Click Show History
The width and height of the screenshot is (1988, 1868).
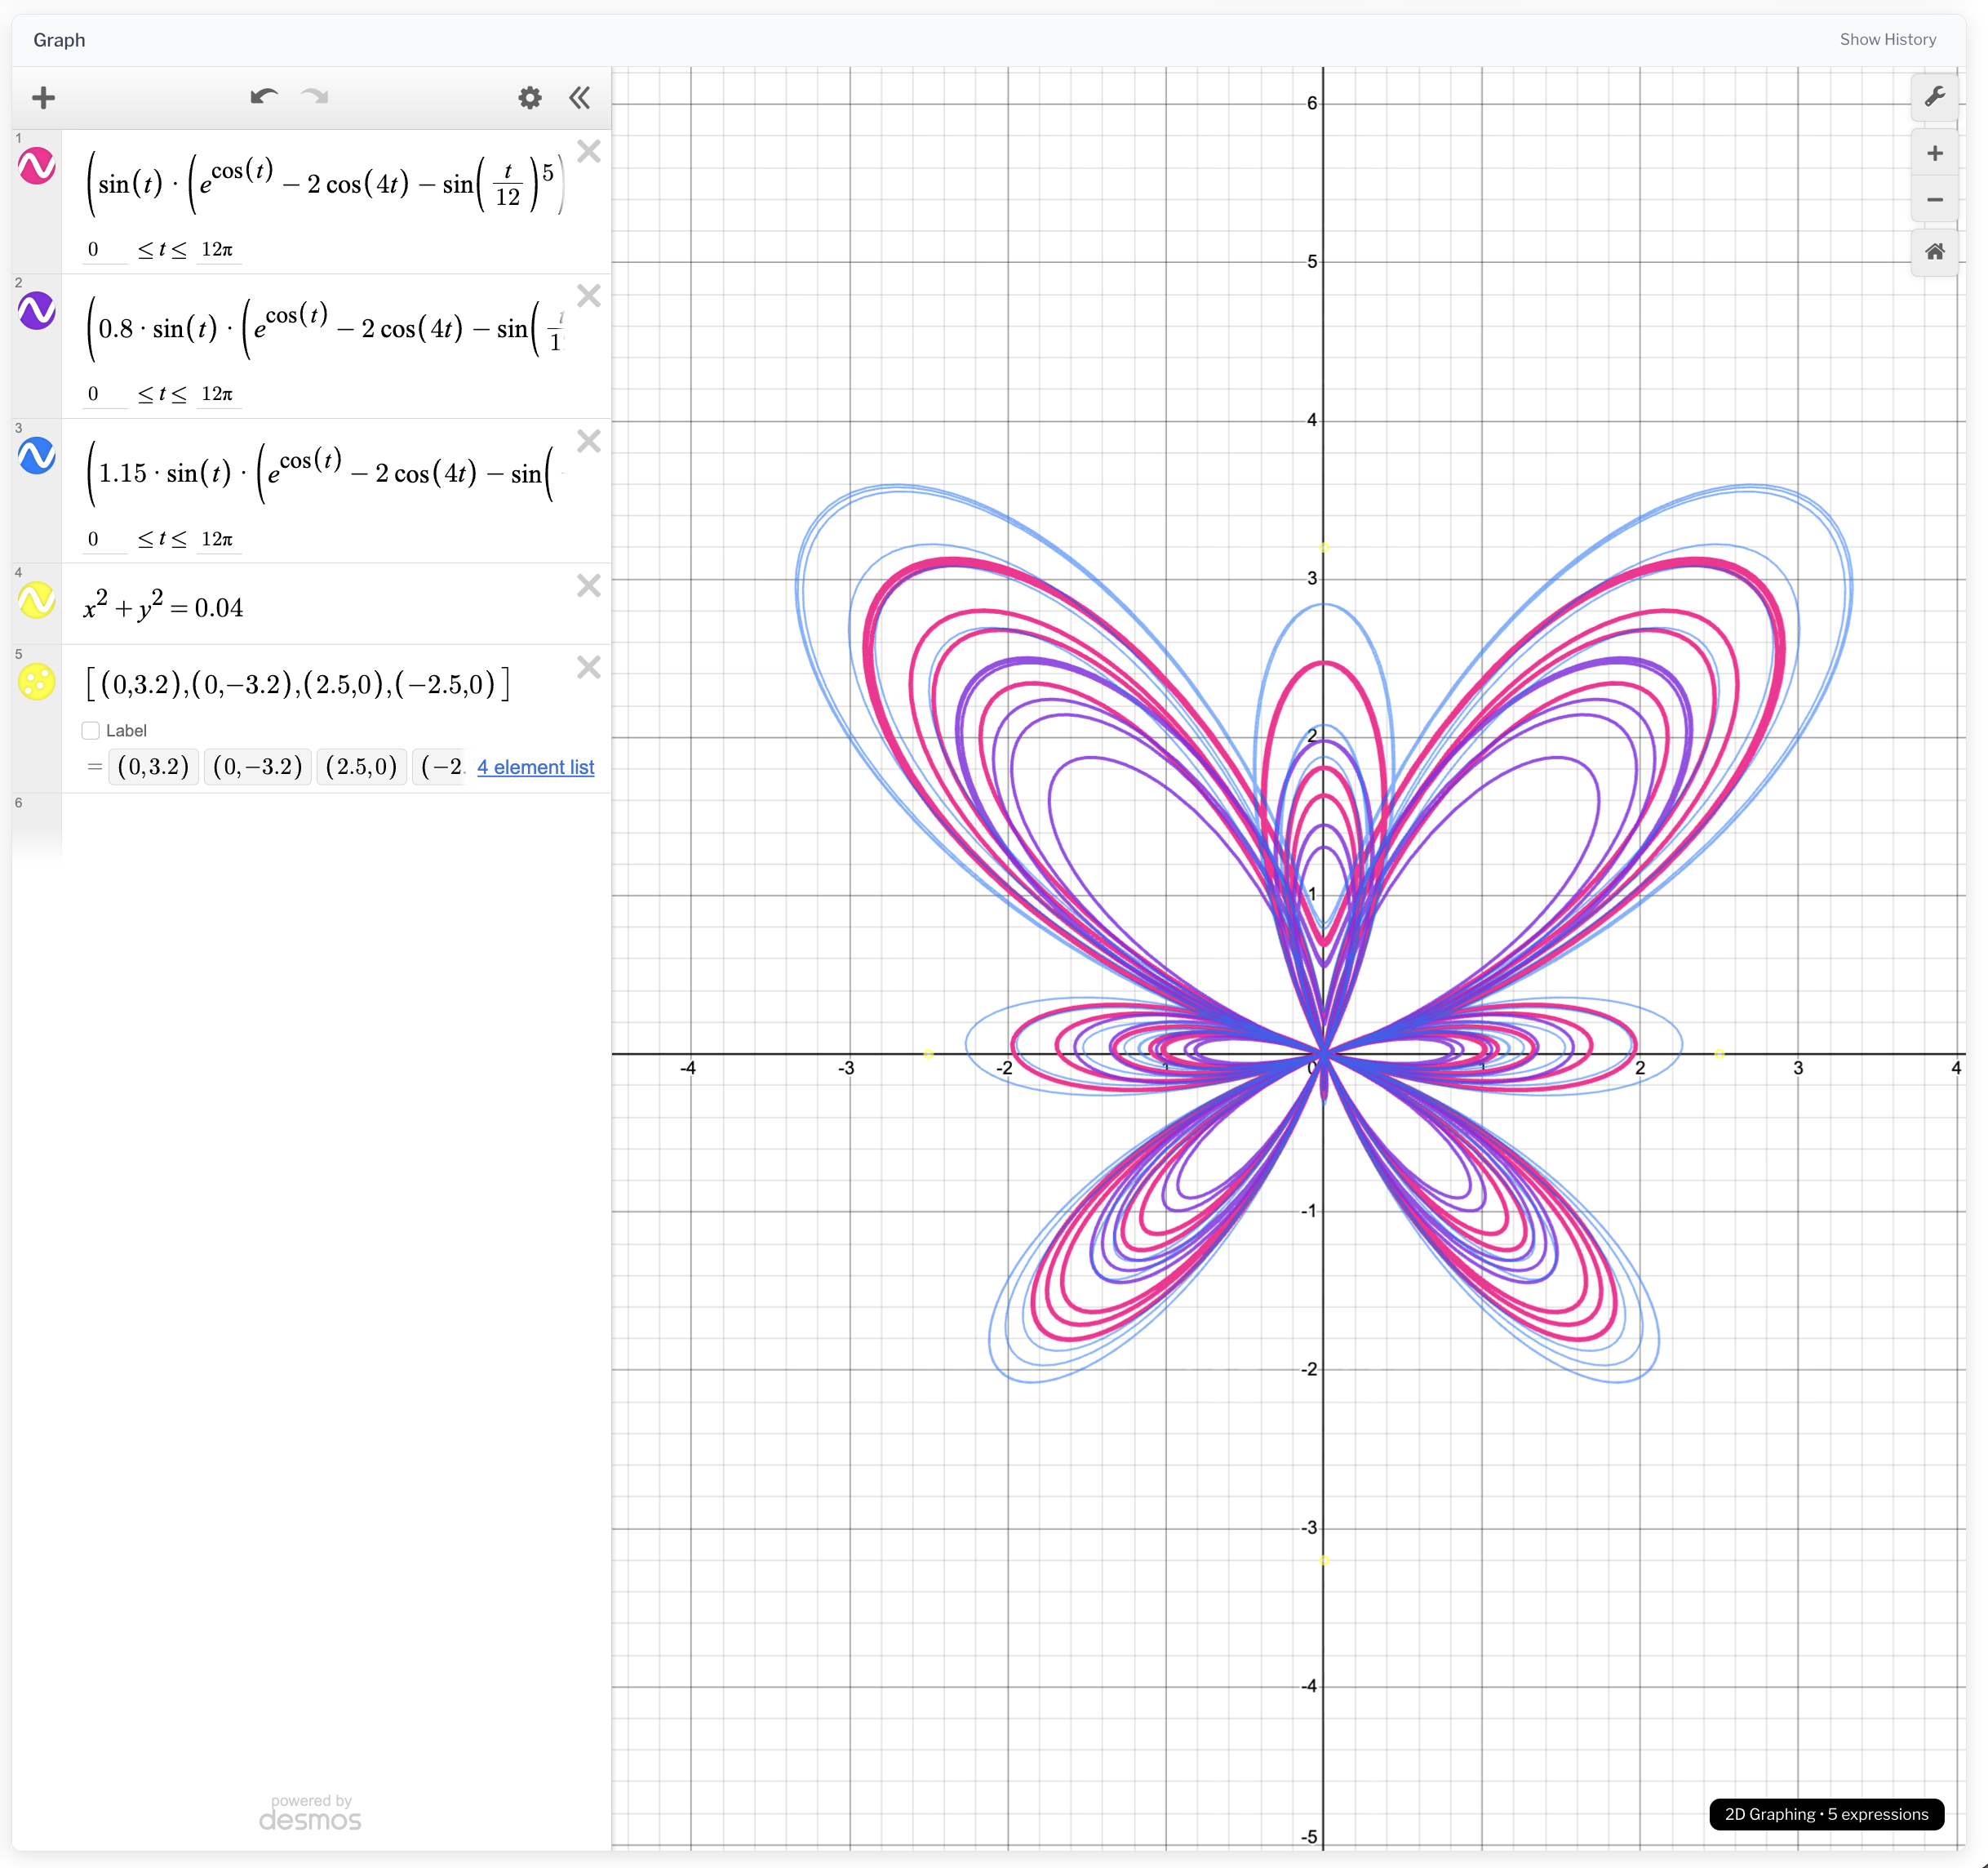(1887, 40)
